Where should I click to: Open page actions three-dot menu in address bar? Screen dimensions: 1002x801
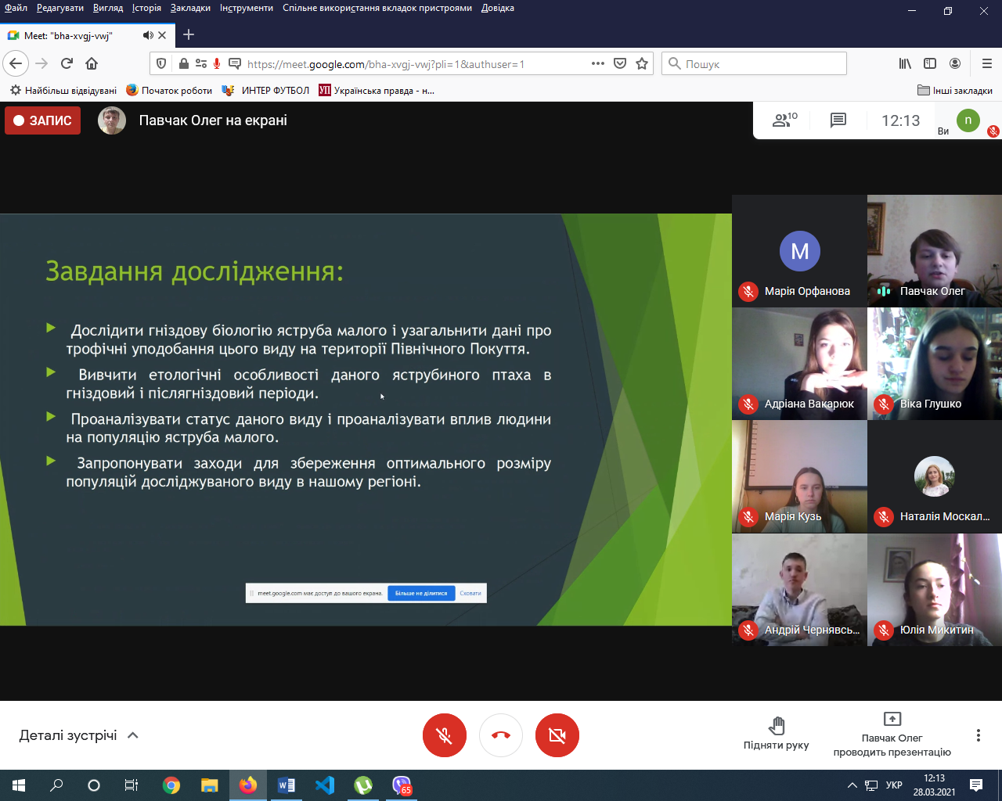(x=598, y=63)
